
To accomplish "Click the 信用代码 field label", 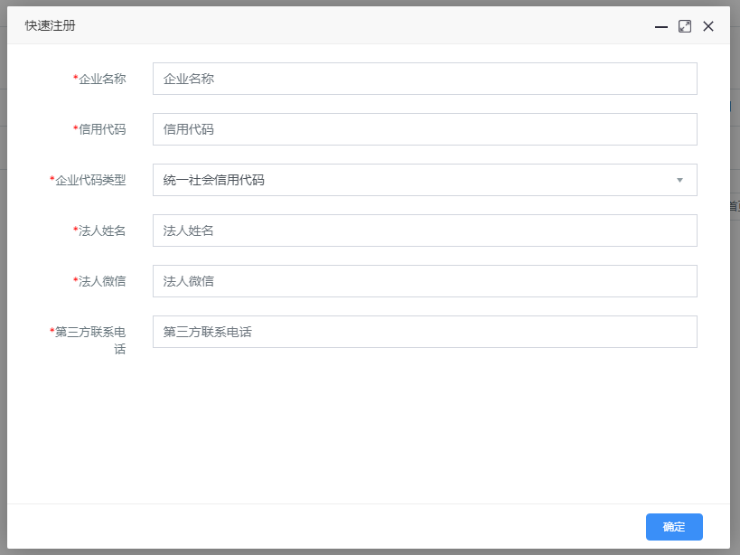I will [x=99, y=129].
